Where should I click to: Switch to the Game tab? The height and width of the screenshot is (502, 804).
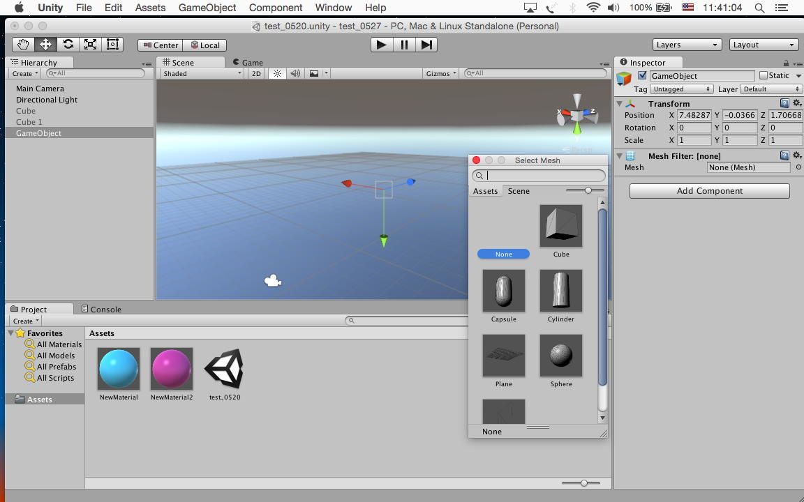(x=251, y=62)
